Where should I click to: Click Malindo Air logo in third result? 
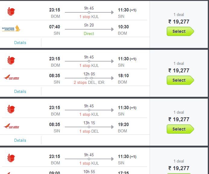click(11, 109)
